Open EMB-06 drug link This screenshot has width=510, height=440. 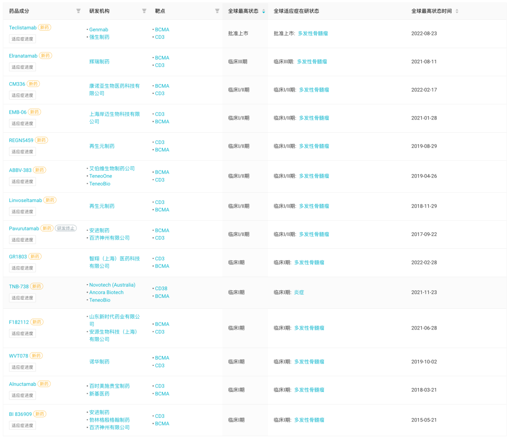[17, 112]
